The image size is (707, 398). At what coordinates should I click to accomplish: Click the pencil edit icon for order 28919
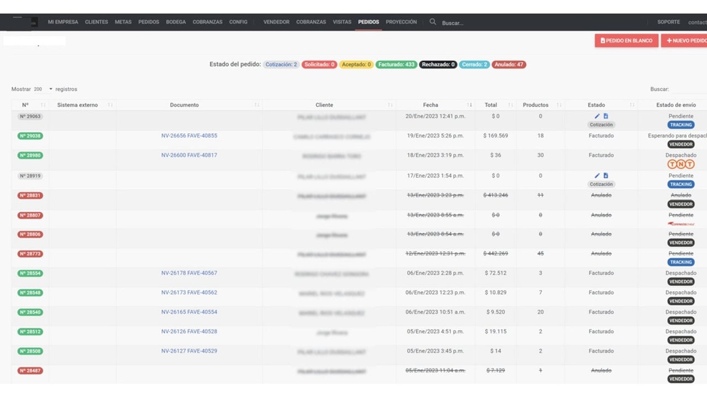tap(597, 176)
